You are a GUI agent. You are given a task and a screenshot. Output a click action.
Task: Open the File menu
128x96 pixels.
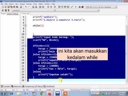point(2,4)
